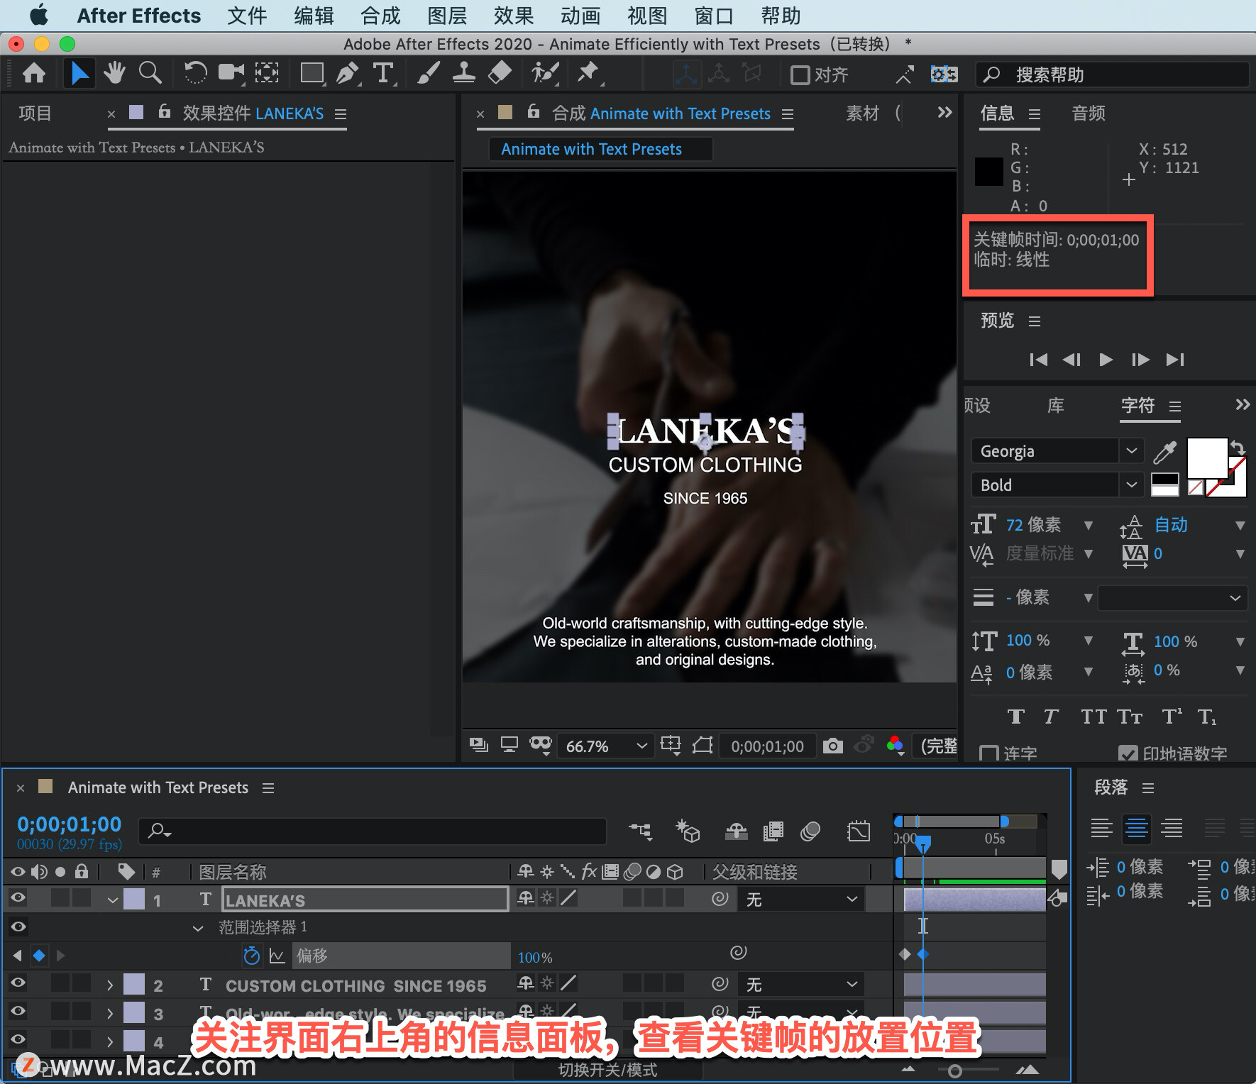Open the 合成 menu
1256x1084 pixels.
[x=380, y=16]
